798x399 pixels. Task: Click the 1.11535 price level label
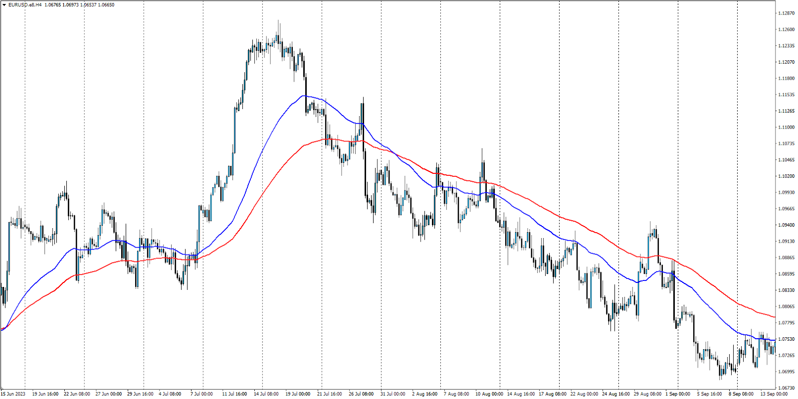click(x=787, y=95)
